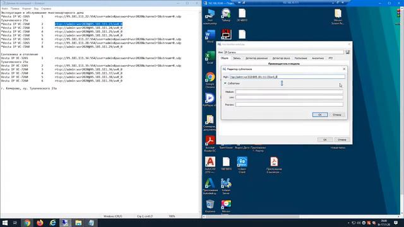Screen dimensions: 404x227
Task: Launch the Приложение Autodesk desktop shortcut
Action: coord(210,186)
